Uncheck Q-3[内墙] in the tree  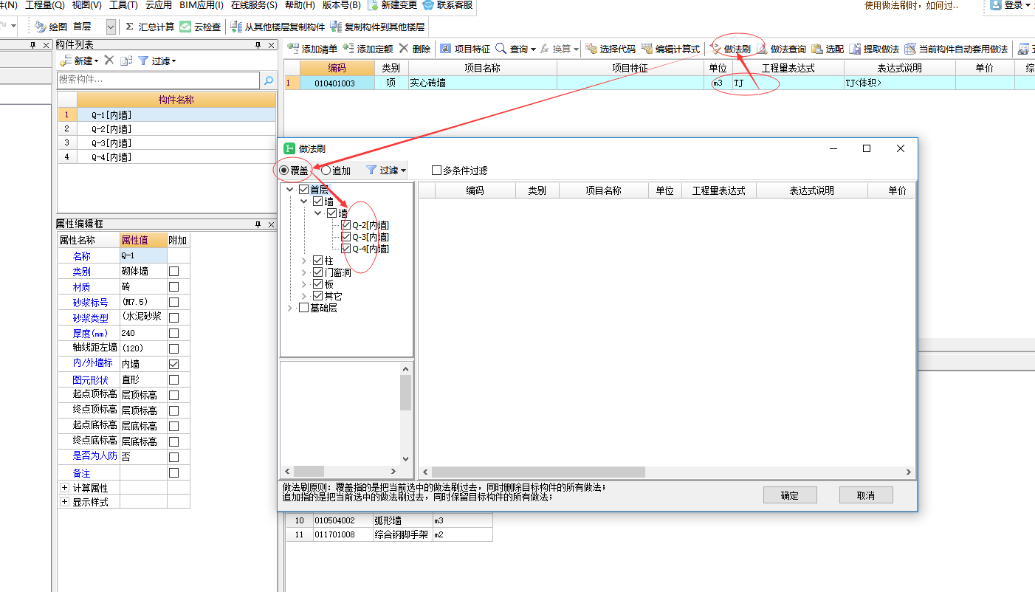346,237
